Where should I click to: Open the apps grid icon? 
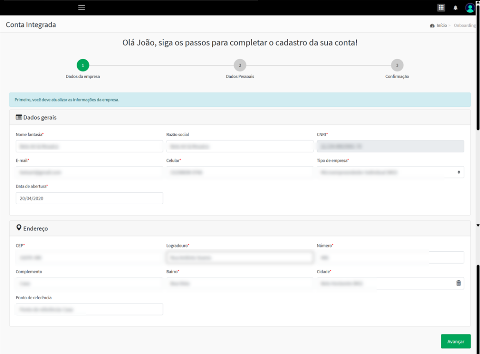point(441,7)
